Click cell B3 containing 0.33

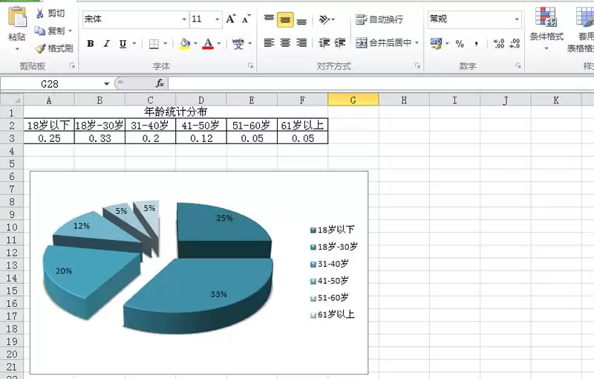tap(99, 138)
